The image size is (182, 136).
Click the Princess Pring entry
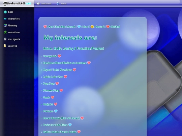[51, 91]
